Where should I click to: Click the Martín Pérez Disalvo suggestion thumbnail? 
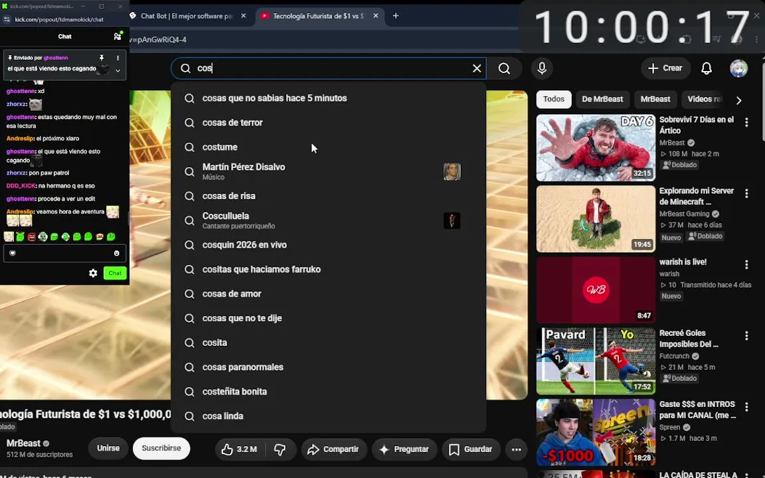point(452,172)
